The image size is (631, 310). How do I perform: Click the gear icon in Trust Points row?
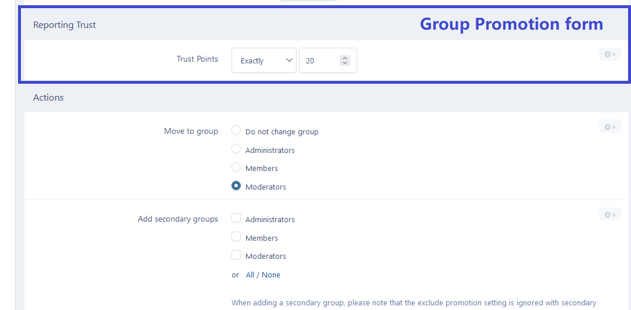click(609, 55)
